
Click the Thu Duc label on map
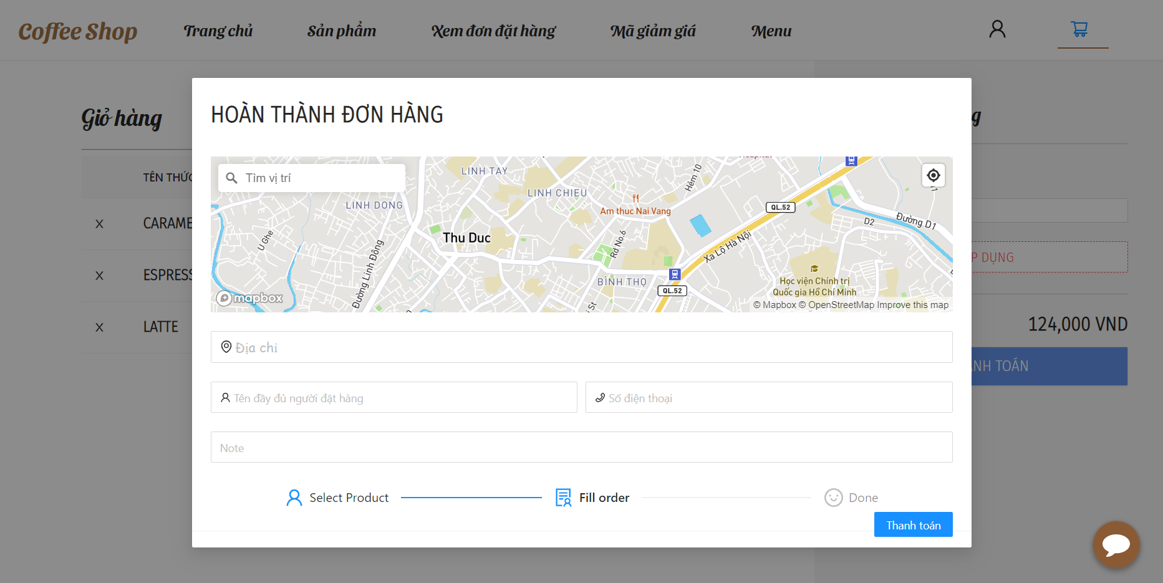pos(466,238)
